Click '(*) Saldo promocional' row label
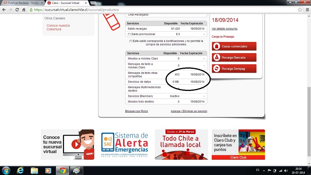 click(x=141, y=34)
